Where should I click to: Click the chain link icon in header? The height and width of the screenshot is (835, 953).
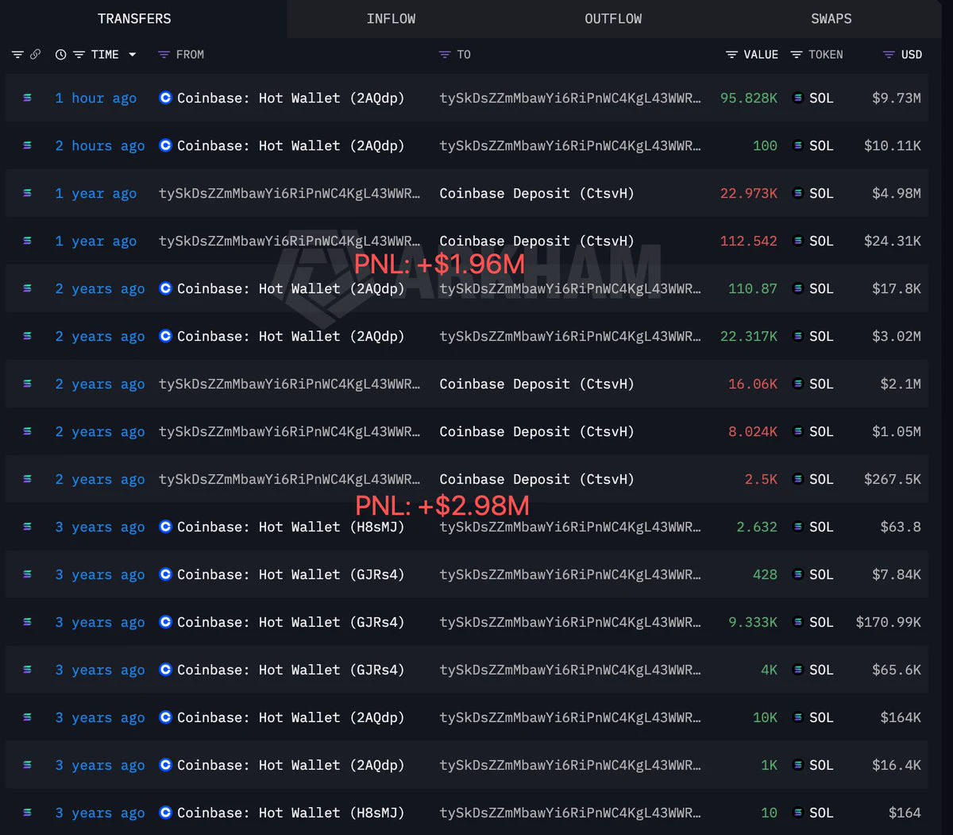pyautogui.click(x=35, y=55)
